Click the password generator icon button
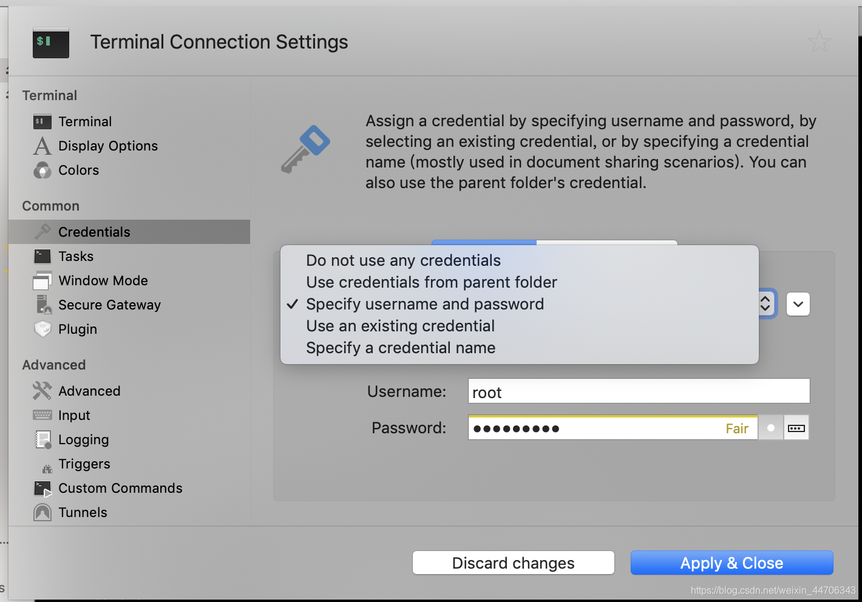This screenshot has width=862, height=602. tap(796, 428)
